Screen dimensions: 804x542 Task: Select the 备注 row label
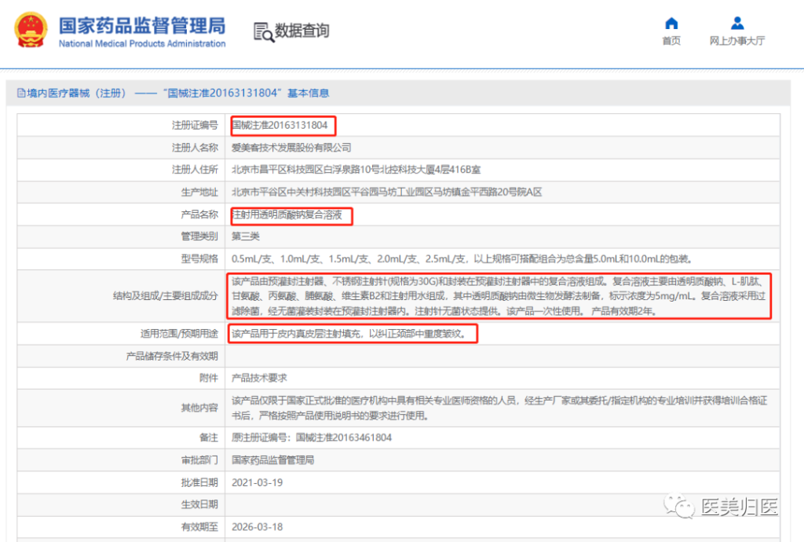click(x=209, y=438)
